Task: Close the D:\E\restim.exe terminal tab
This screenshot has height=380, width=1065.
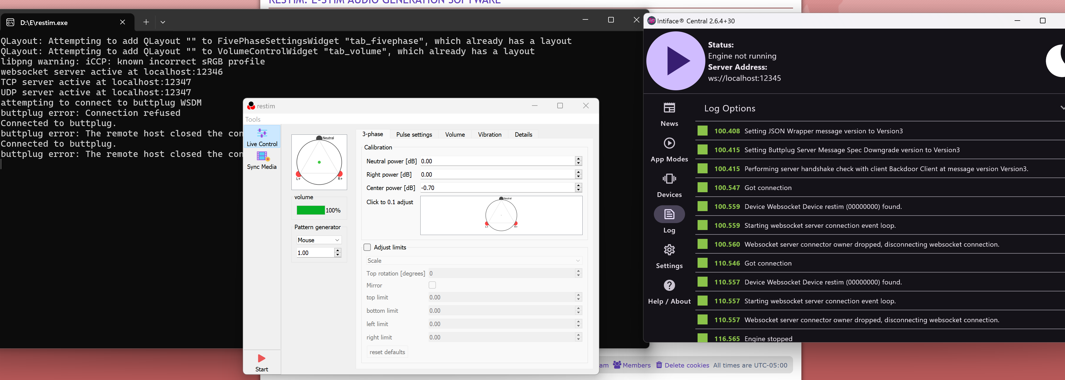Action: click(x=122, y=22)
